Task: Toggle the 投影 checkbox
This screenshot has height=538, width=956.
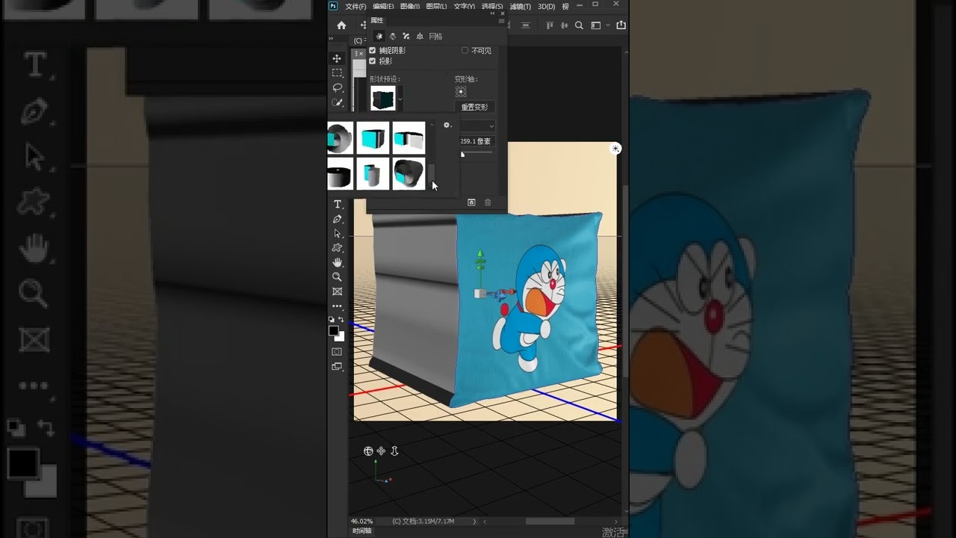Action: pyautogui.click(x=373, y=61)
